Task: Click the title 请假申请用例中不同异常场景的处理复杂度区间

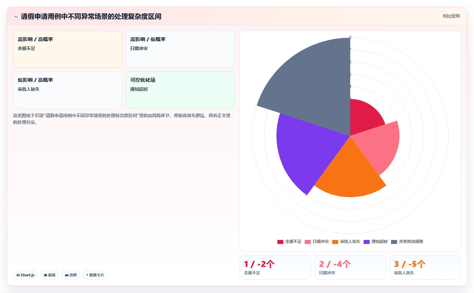Action: coord(91,16)
